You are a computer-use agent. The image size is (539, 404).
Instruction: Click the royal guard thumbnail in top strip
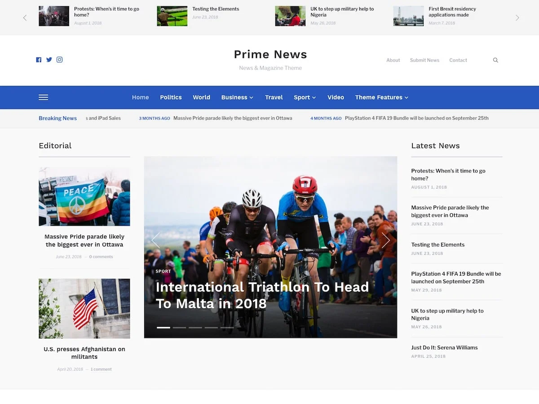click(x=290, y=16)
